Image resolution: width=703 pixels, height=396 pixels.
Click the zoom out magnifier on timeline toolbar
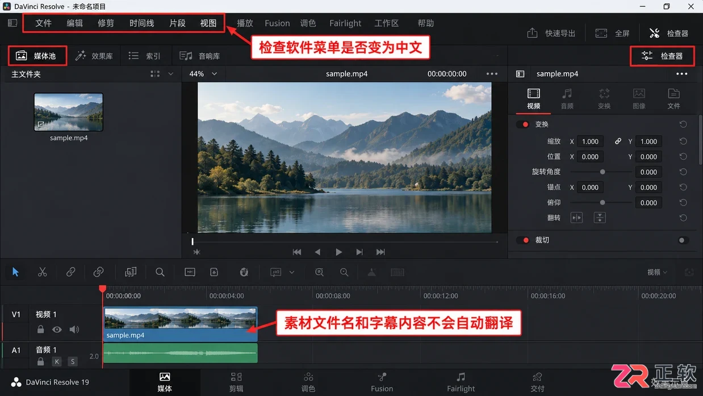(x=344, y=272)
